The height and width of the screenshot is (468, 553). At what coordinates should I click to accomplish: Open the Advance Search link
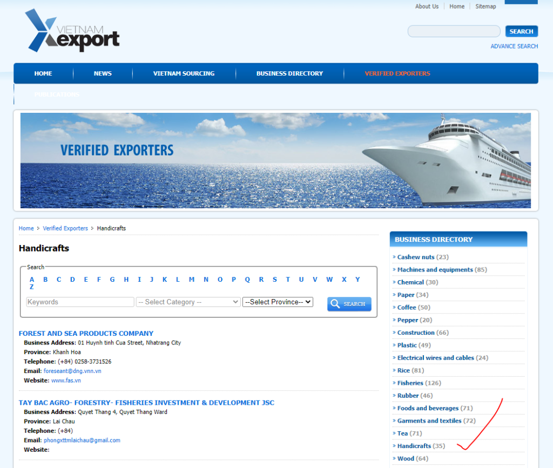coord(514,46)
